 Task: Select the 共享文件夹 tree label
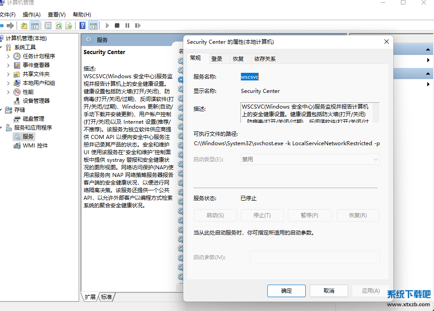[36, 74]
